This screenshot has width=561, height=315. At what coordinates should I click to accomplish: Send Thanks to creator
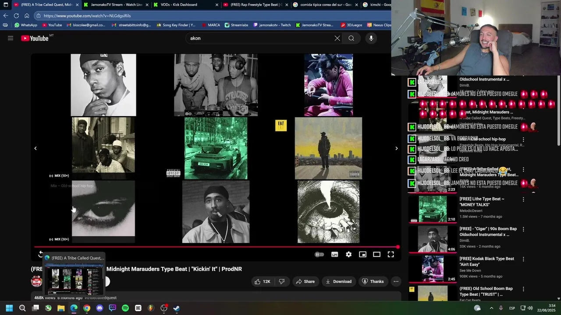click(x=373, y=281)
